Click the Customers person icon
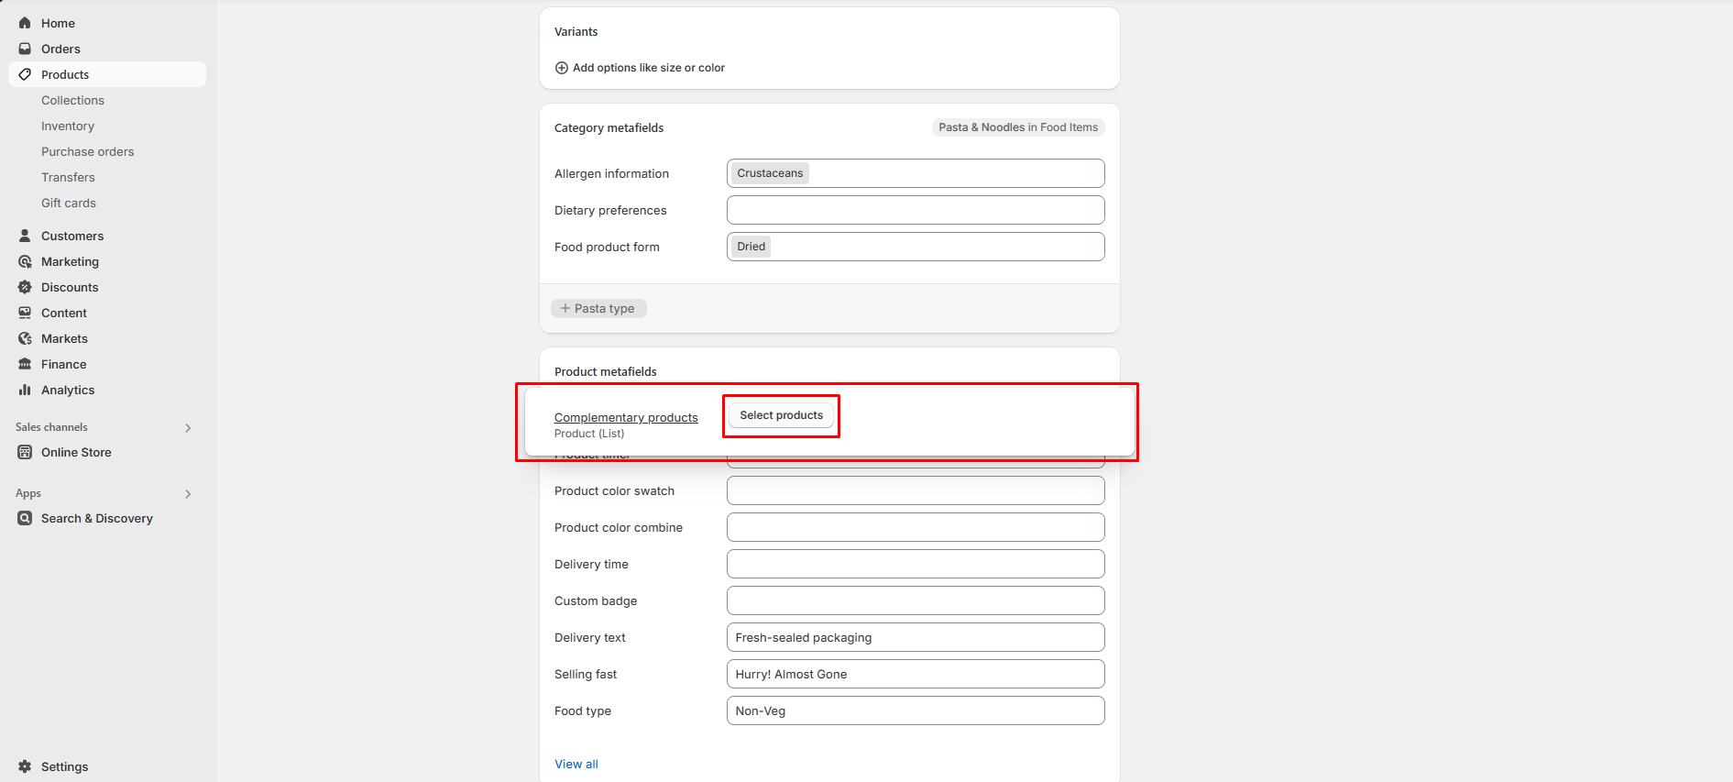 (25, 236)
